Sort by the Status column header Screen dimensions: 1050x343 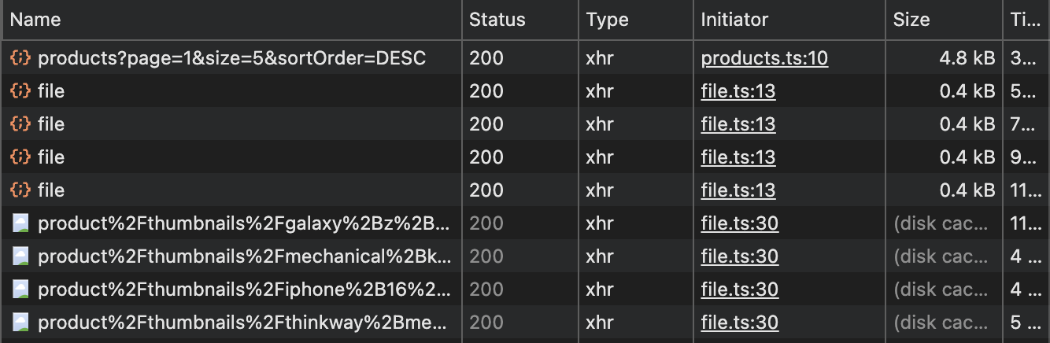(497, 20)
